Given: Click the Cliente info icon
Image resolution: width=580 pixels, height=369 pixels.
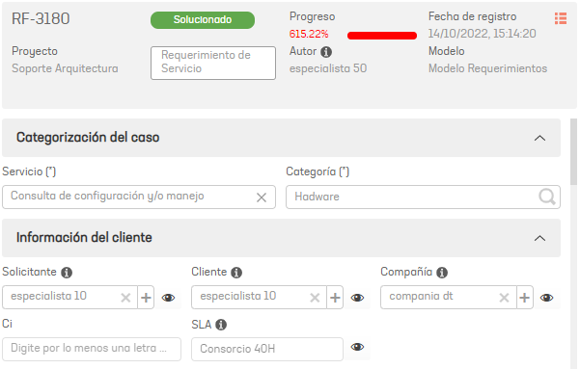Looking at the screenshot, I should pyautogui.click(x=236, y=273).
